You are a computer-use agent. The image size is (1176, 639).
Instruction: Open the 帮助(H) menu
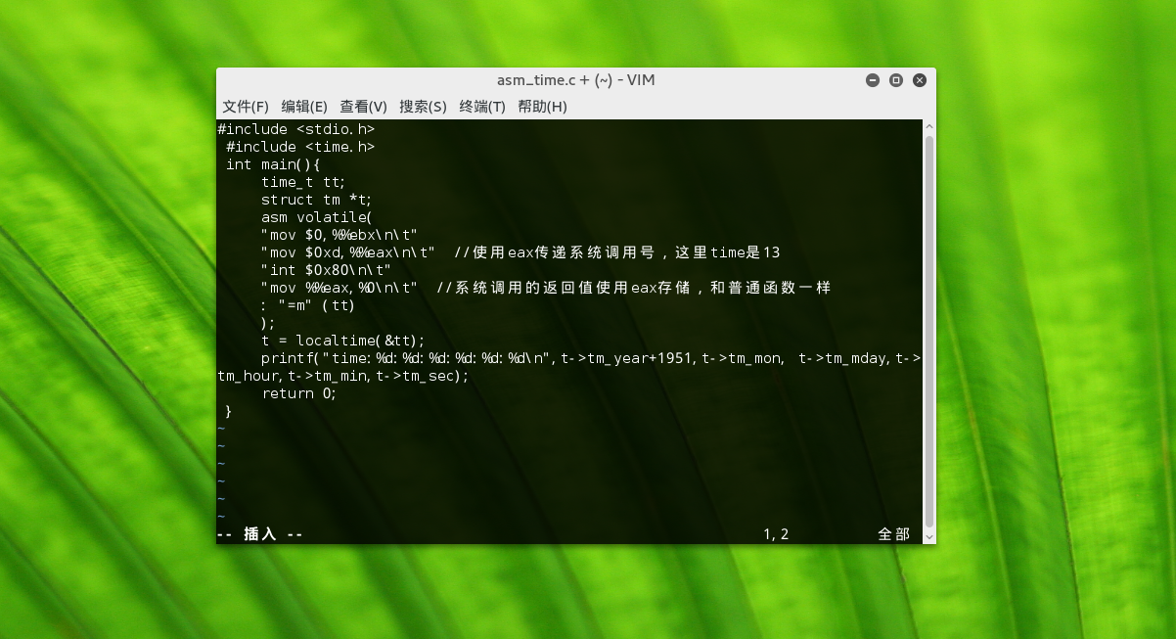[x=542, y=107]
